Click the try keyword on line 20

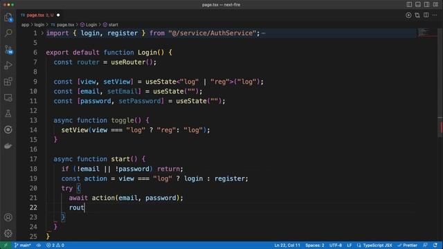click(67, 188)
